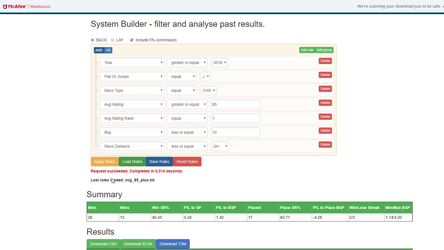Open the Bsp field dropdown
Viewport: 444px width, 250px height.
click(x=132, y=132)
